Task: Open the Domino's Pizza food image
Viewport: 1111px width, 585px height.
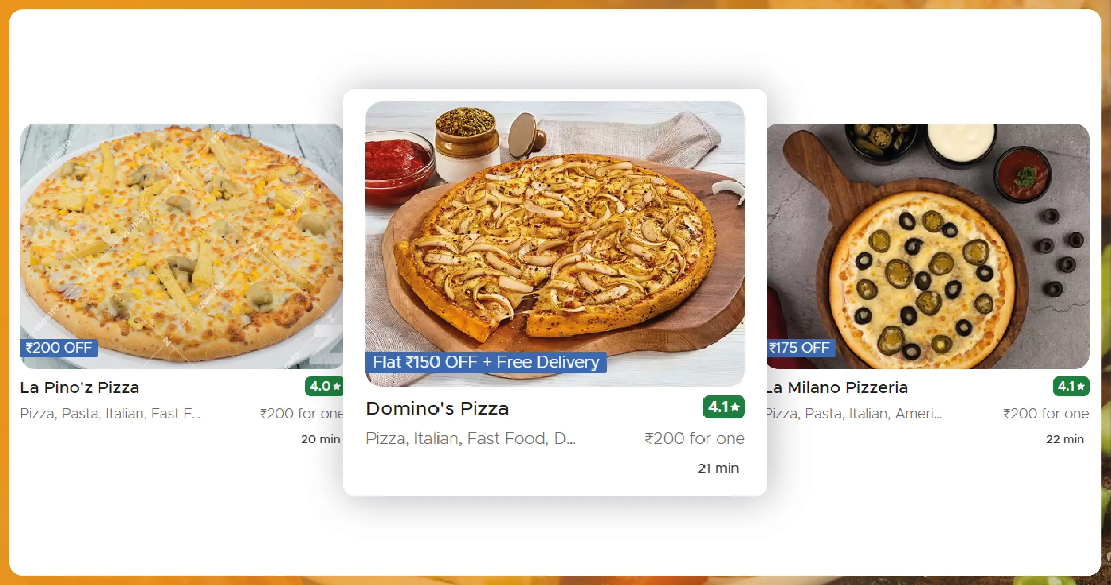Action: [x=555, y=244]
